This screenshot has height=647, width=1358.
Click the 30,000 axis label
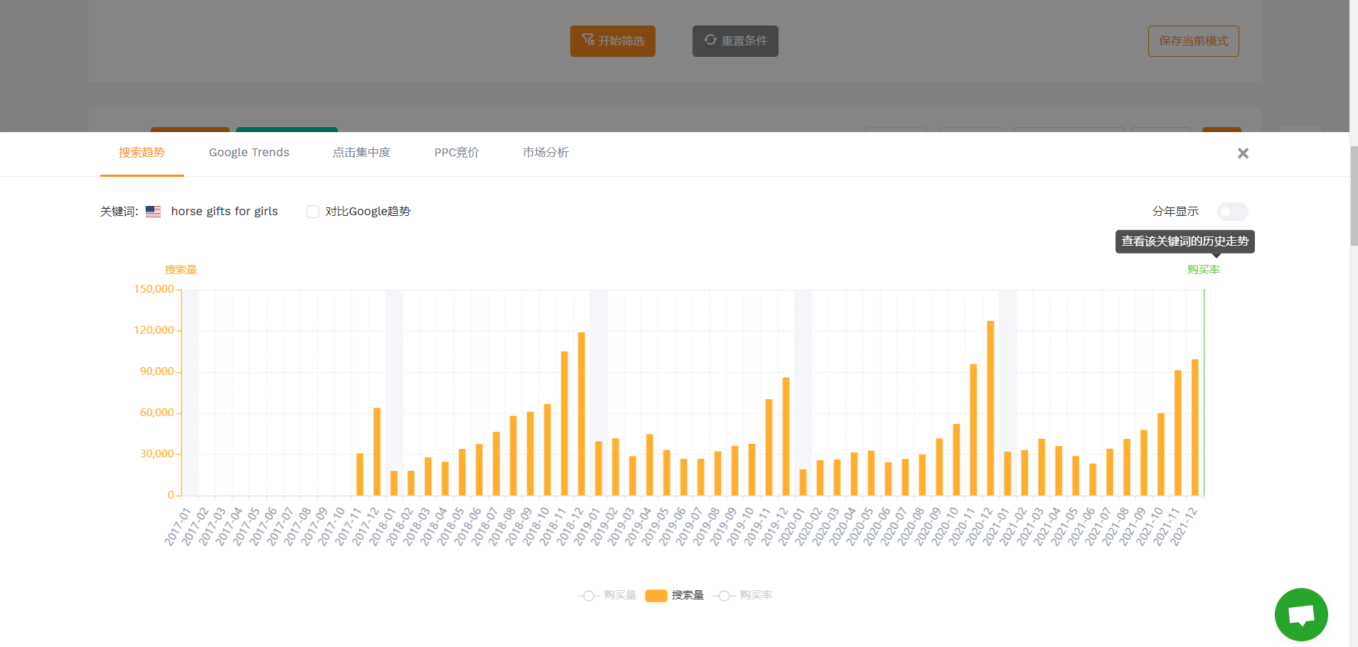click(x=156, y=454)
